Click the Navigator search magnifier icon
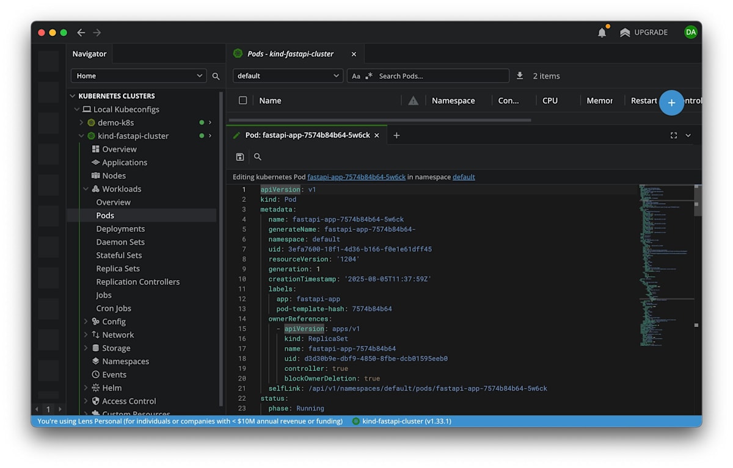 tap(216, 76)
